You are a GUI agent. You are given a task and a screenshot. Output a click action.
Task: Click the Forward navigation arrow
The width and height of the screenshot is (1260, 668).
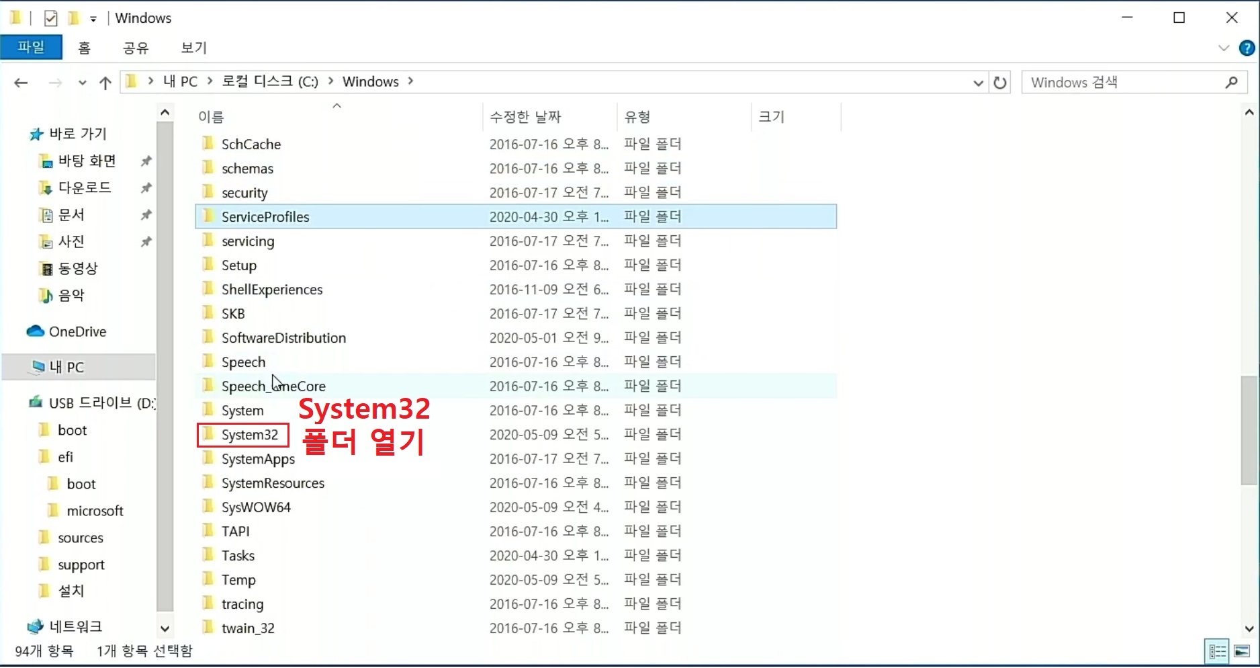[55, 83]
